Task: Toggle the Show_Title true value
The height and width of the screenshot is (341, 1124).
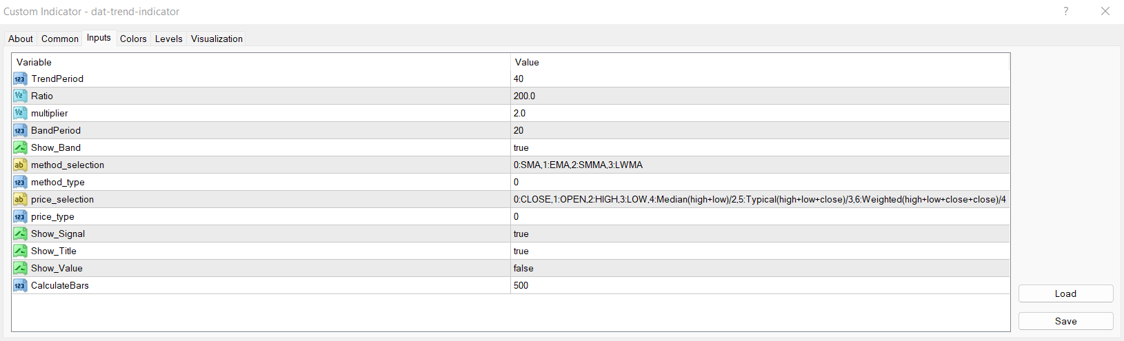Action: [521, 251]
